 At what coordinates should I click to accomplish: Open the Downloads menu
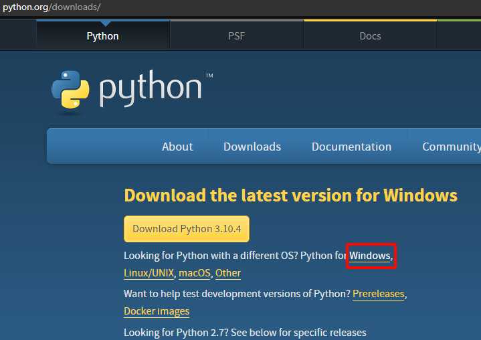tap(252, 147)
